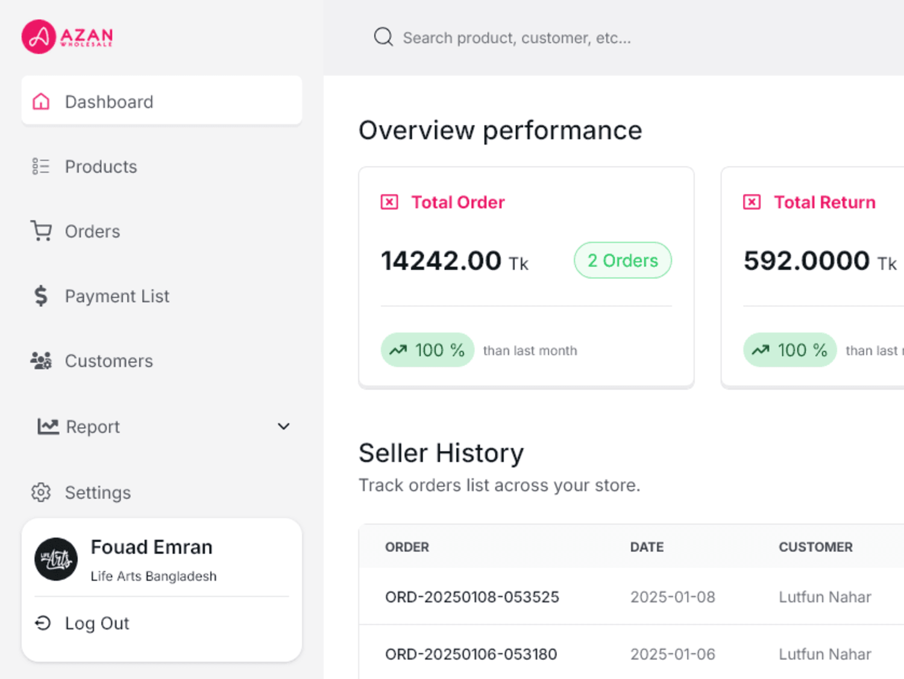Open order ORD-20250106-053180
The width and height of the screenshot is (904, 679).
(x=471, y=654)
